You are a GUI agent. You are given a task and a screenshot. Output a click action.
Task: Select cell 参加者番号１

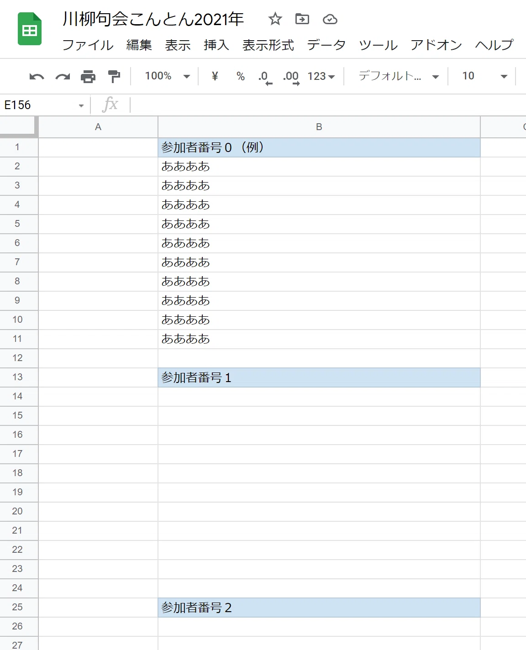pos(319,377)
